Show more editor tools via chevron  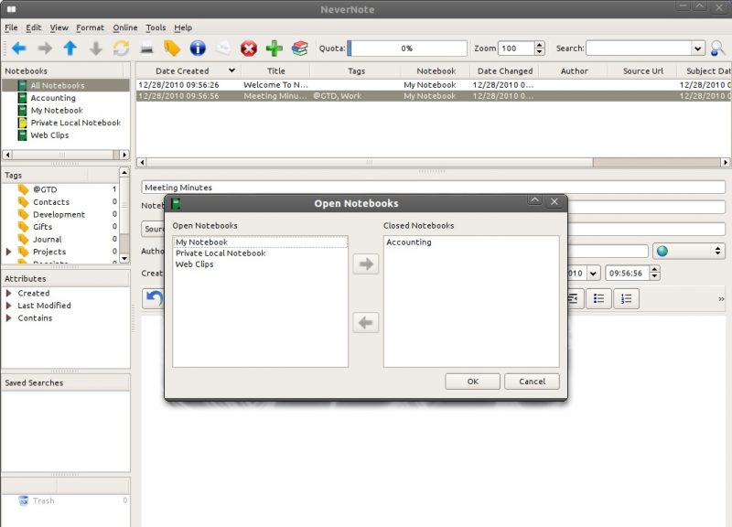point(721,299)
